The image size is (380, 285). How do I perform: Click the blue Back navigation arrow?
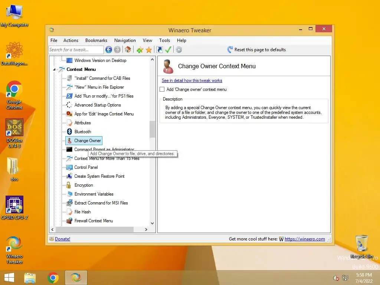[109, 50]
